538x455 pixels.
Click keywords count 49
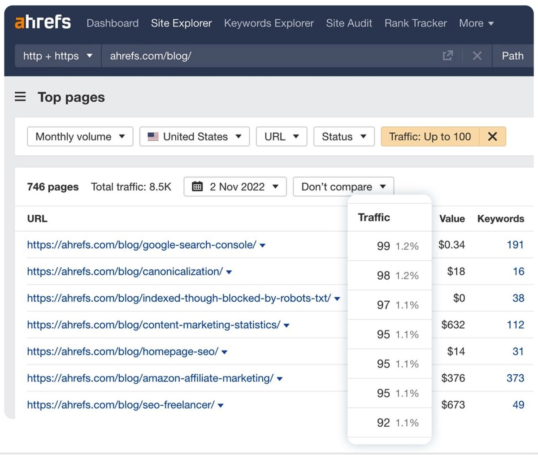(x=518, y=405)
